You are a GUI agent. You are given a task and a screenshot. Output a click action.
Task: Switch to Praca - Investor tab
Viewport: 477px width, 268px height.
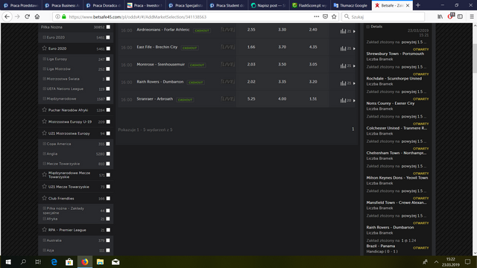click(144, 5)
